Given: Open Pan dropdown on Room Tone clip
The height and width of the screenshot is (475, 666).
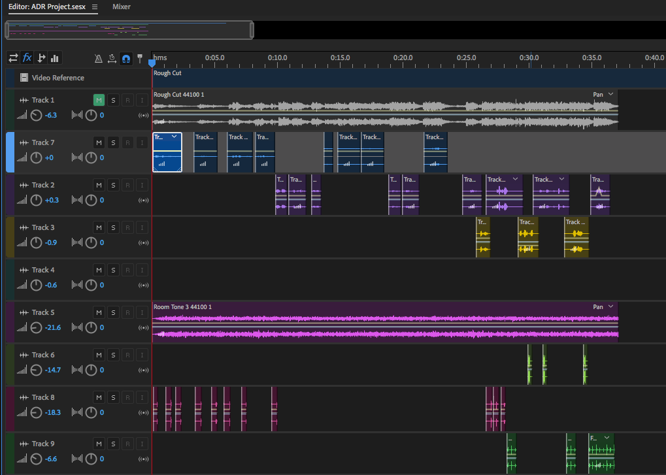Looking at the screenshot, I should (x=610, y=307).
